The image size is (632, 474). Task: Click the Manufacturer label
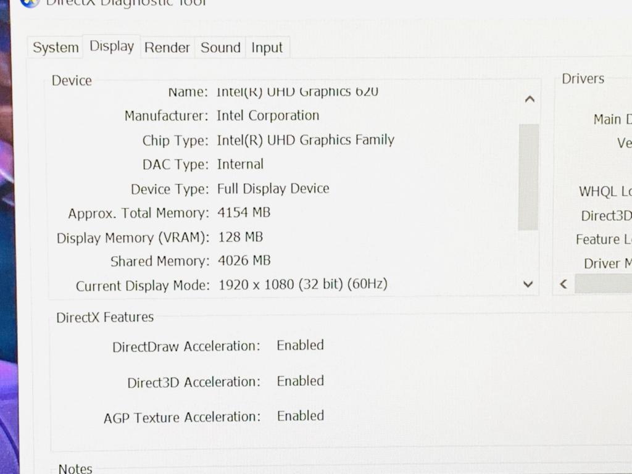[166, 116]
